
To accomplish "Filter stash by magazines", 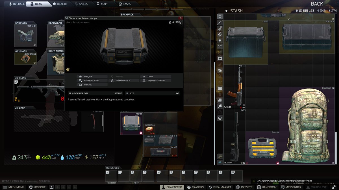I will point(220,28).
